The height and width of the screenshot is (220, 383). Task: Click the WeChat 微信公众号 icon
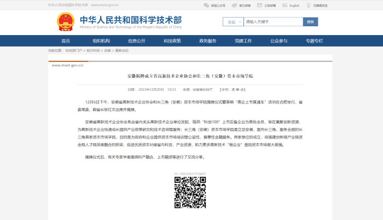point(206,5)
